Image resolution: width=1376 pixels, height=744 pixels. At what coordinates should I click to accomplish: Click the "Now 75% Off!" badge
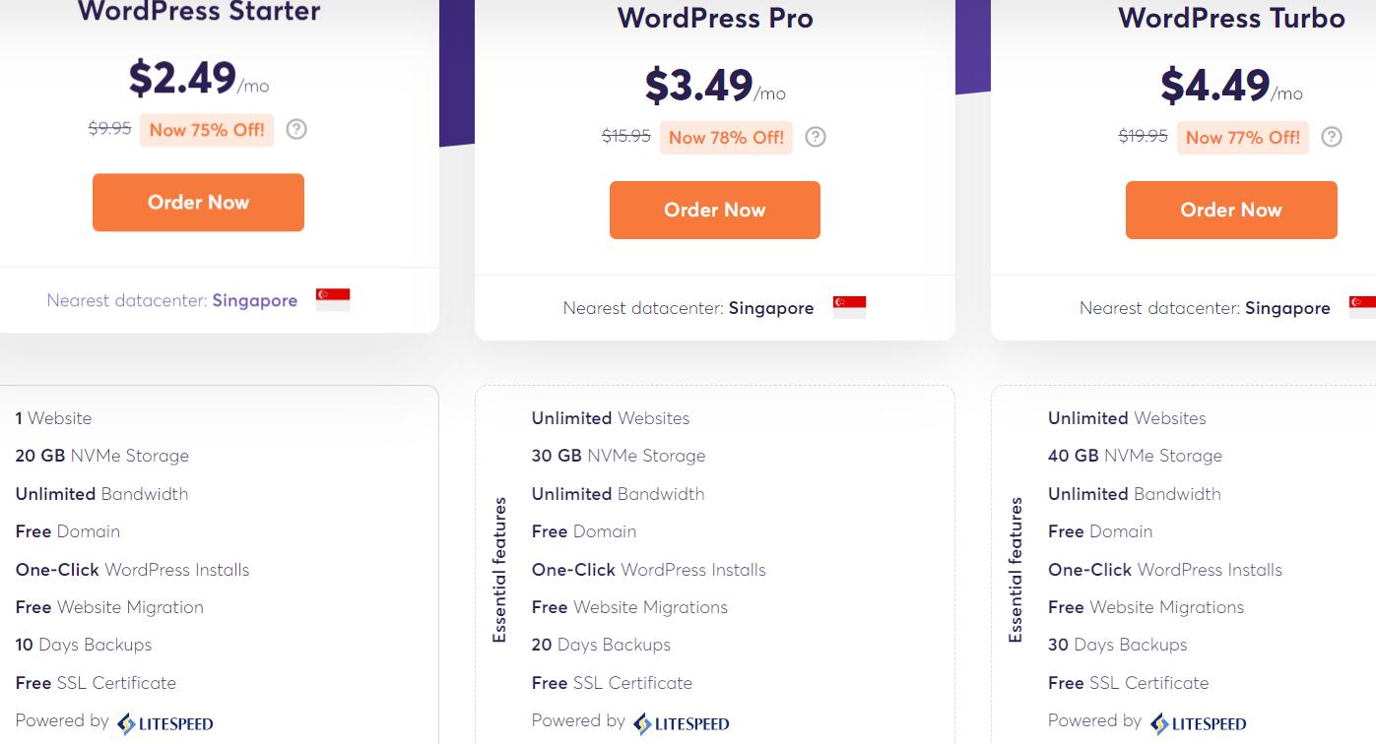(207, 129)
